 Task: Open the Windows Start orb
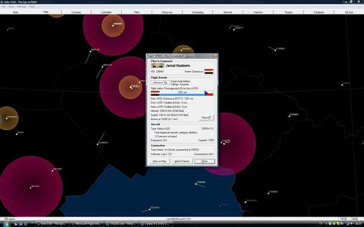5,224
